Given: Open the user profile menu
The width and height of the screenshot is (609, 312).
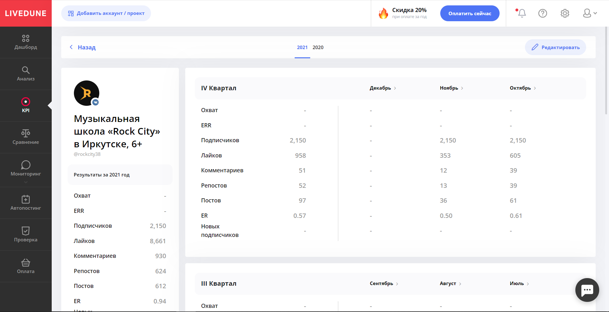Looking at the screenshot, I should [x=590, y=13].
